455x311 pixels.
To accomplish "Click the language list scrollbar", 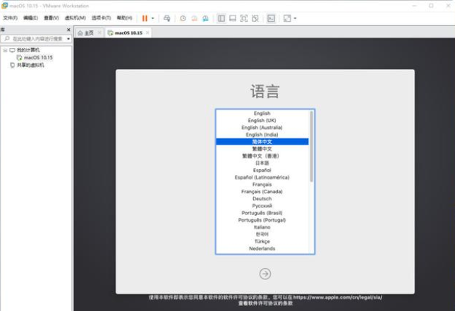I will pyautogui.click(x=312, y=147).
